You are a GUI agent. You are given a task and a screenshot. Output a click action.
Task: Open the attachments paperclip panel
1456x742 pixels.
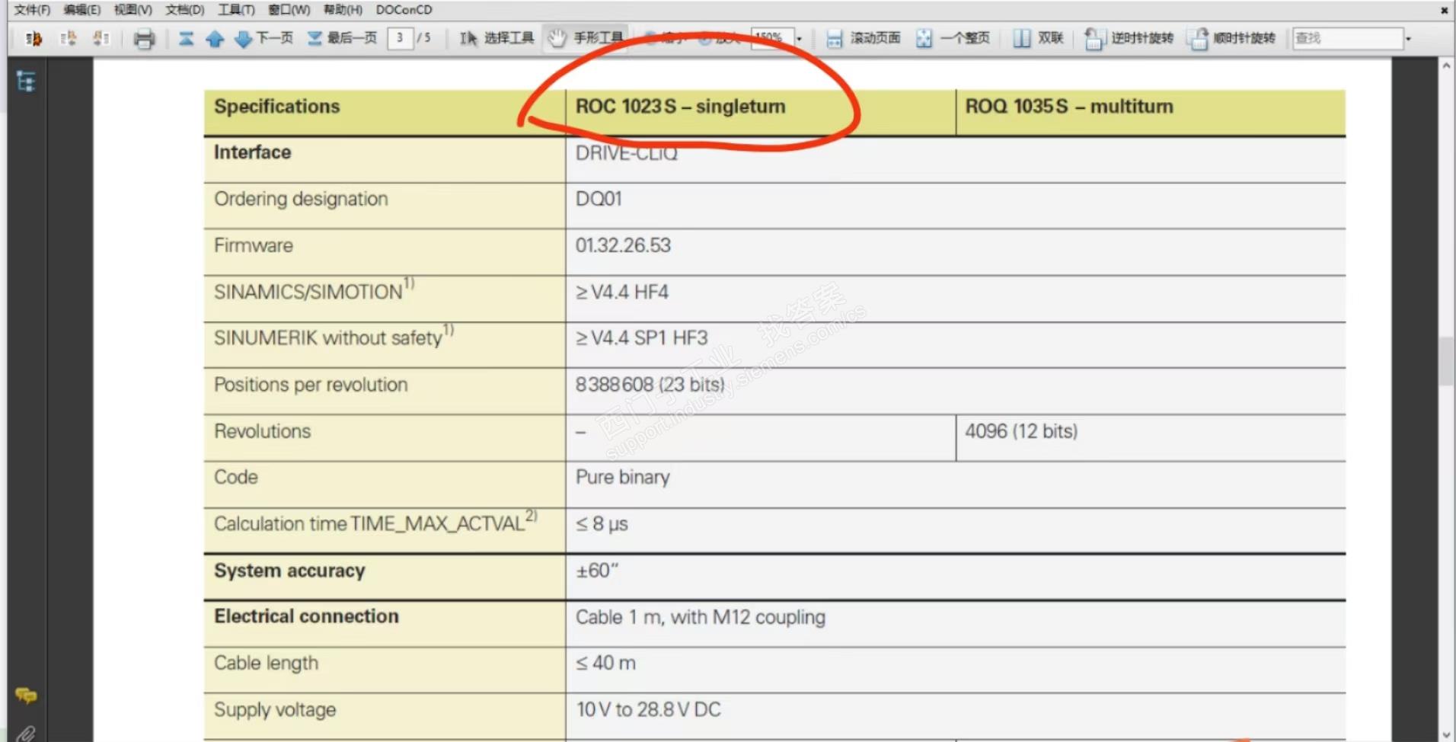tap(26, 734)
